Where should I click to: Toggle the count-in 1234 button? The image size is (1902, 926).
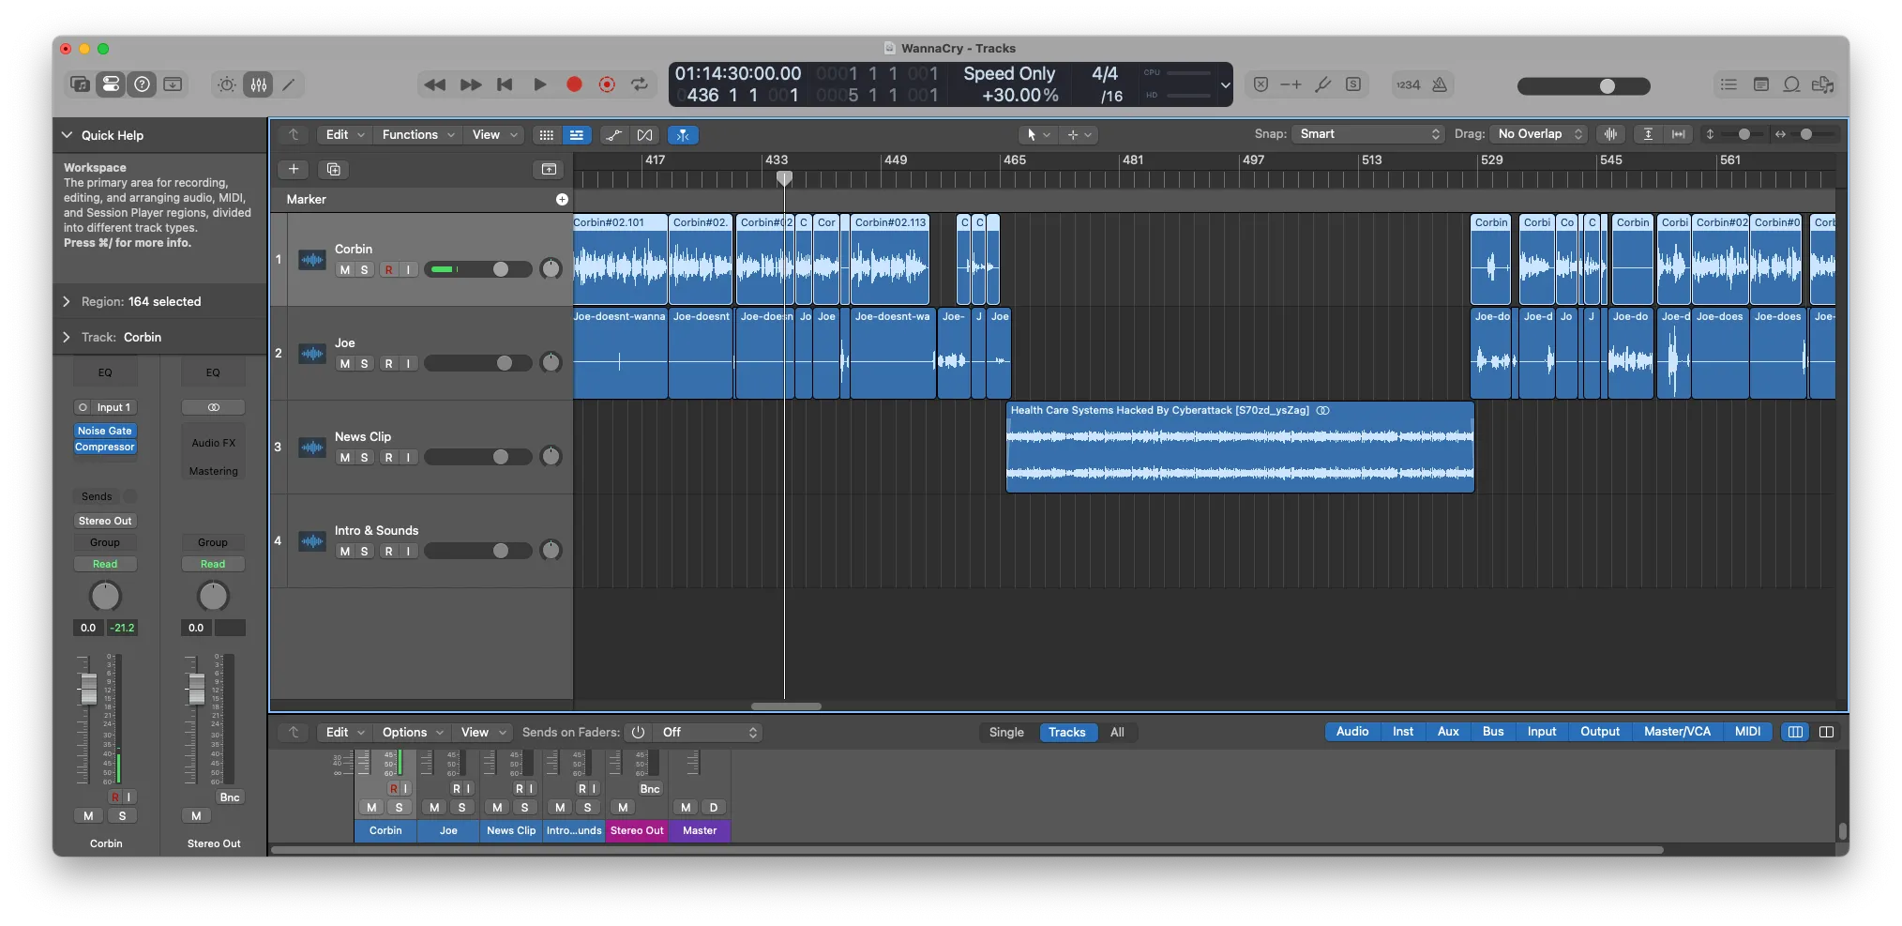coord(1408,84)
